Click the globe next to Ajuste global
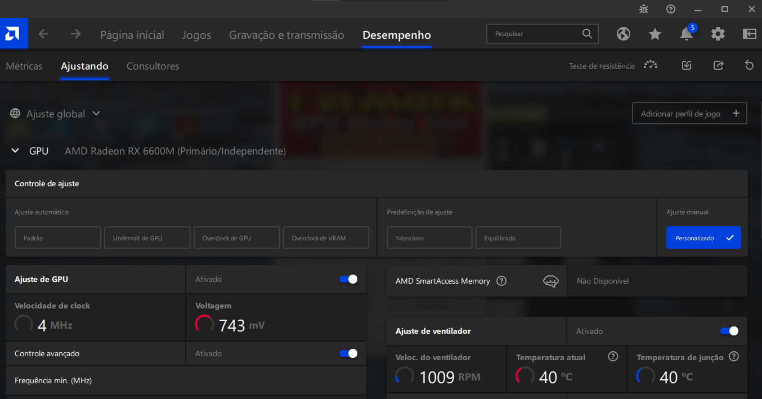The height and width of the screenshot is (399, 762). click(15, 114)
